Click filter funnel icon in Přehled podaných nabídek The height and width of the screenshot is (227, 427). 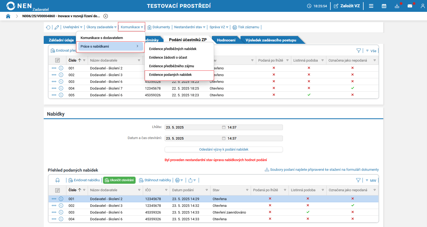358,180
